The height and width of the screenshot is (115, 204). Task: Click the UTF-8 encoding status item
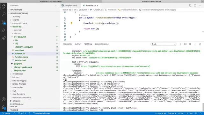181,113
